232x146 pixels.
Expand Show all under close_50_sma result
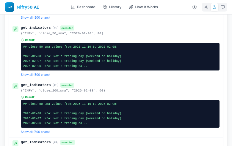pyautogui.click(x=35, y=75)
